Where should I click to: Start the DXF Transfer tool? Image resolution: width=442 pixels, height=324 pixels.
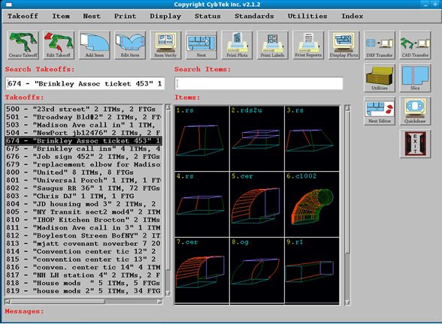tap(380, 45)
